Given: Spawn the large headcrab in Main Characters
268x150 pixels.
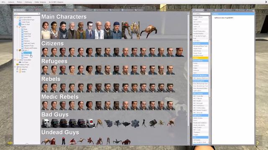Looking at the screenshot, I should click(149, 31).
